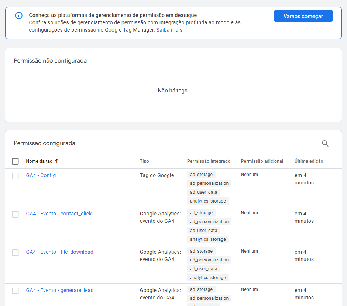The height and width of the screenshot is (306, 347).
Task: Click the Vamos começar button
Action: point(303,16)
